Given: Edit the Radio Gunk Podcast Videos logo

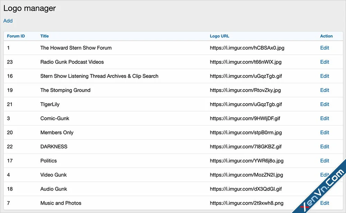Looking at the screenshot, I should coord(324,62).
